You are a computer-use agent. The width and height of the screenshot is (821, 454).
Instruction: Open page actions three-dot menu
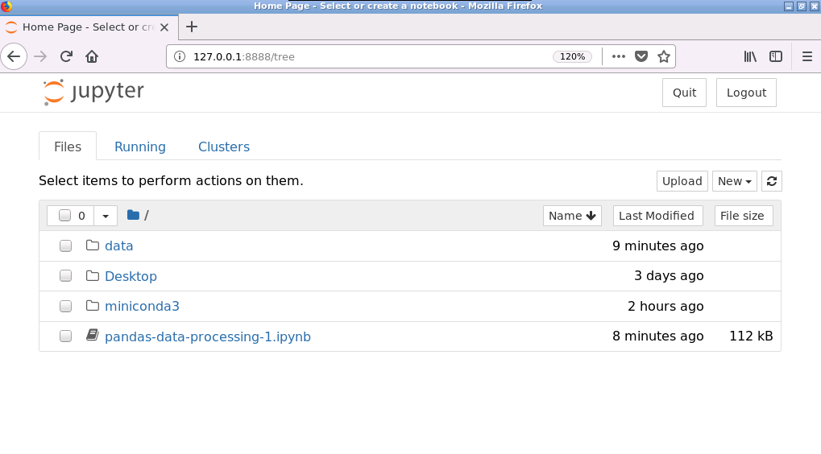(619, 56)
